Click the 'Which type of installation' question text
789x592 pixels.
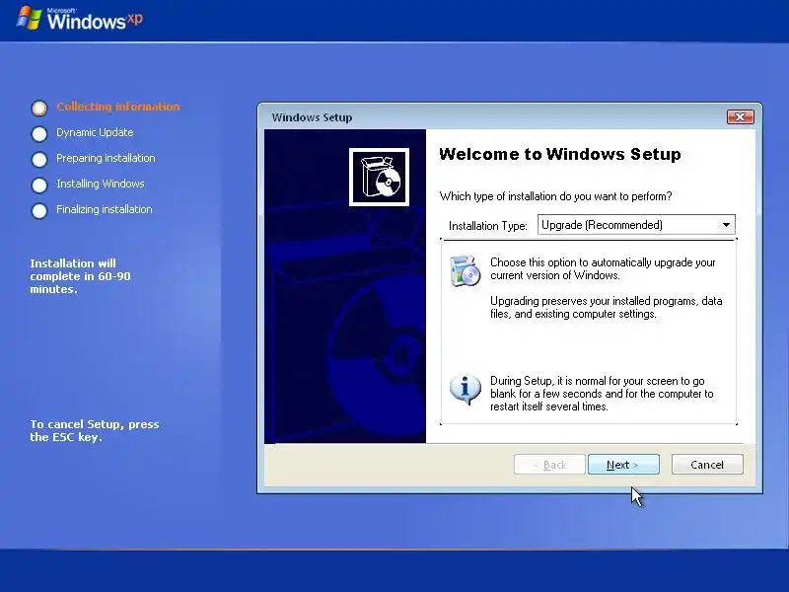[555, 196]
